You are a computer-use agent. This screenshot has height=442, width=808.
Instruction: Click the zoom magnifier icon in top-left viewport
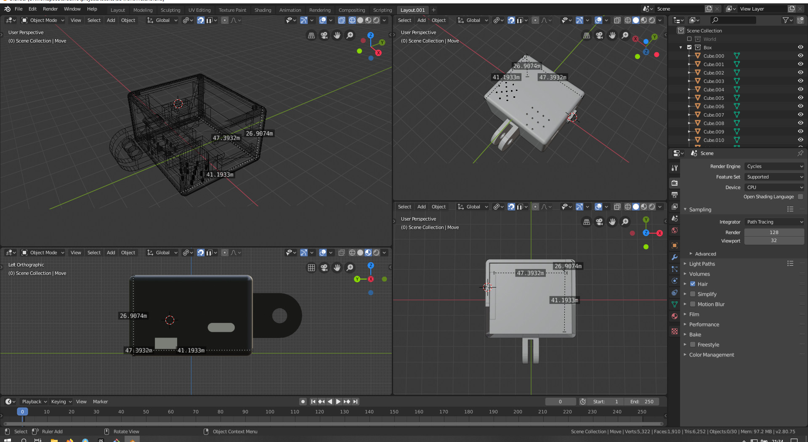[350, 35]
